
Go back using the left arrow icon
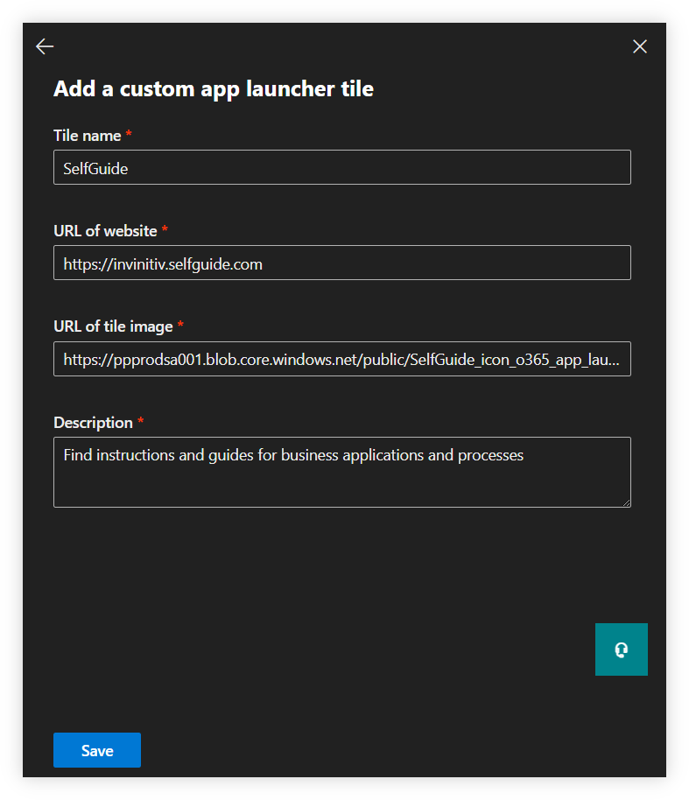[44, 46]
